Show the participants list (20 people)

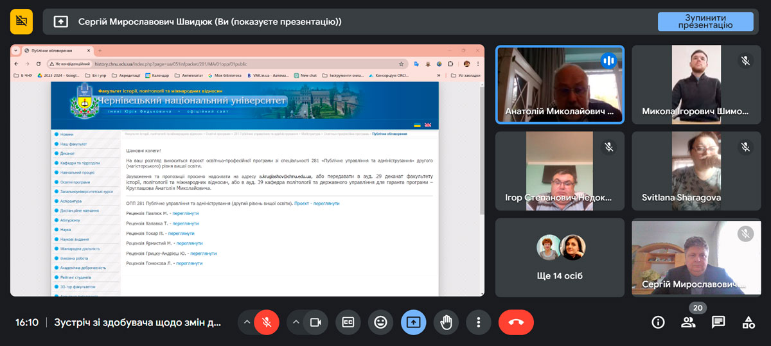(688, 322)
